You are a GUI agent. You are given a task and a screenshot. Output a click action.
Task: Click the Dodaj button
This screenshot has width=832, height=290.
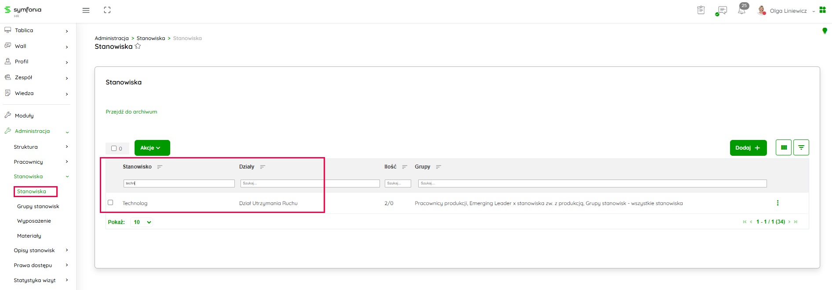point(748,148)
